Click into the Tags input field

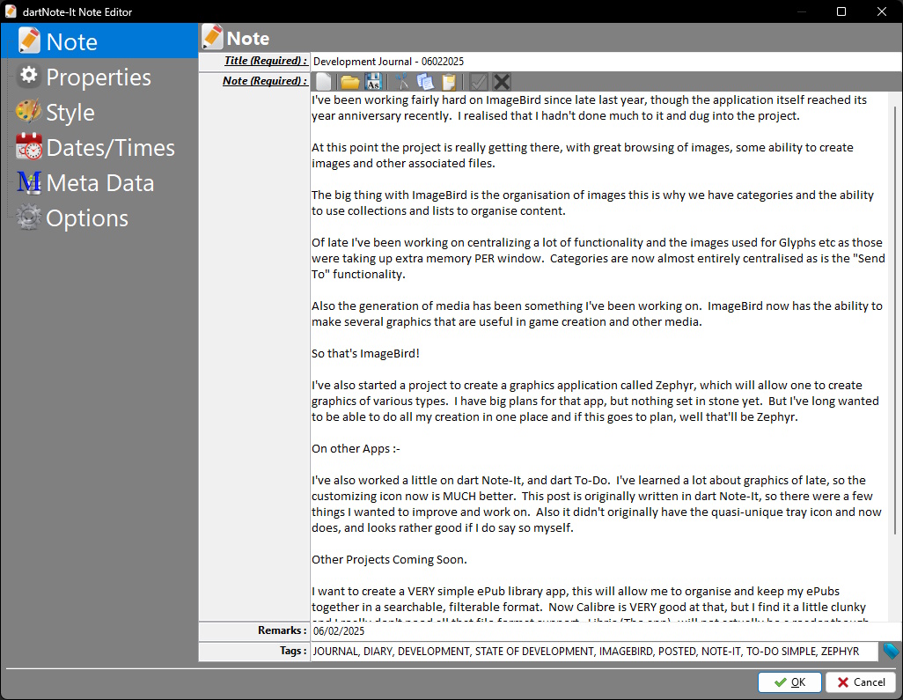(595, 651)
